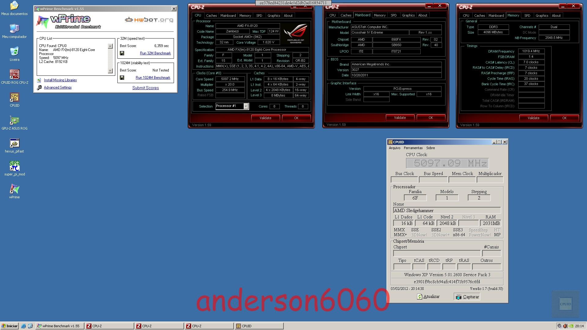Open Sobre menu in CPUID
The height and width of the screenshot is (330, 587).
(x=430, y=148)
